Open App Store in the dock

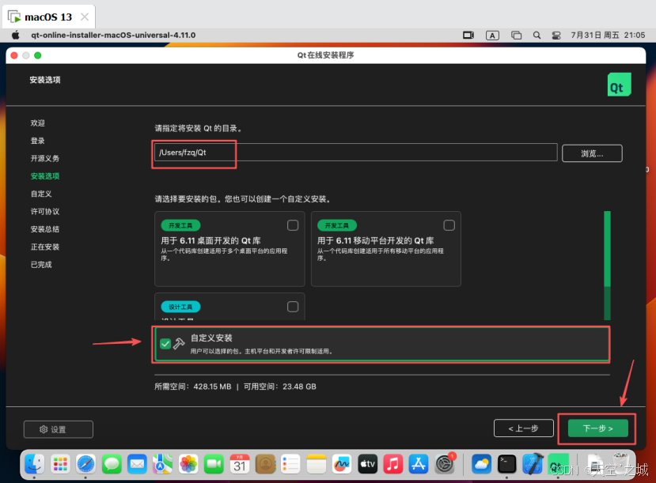pos(419,464)
